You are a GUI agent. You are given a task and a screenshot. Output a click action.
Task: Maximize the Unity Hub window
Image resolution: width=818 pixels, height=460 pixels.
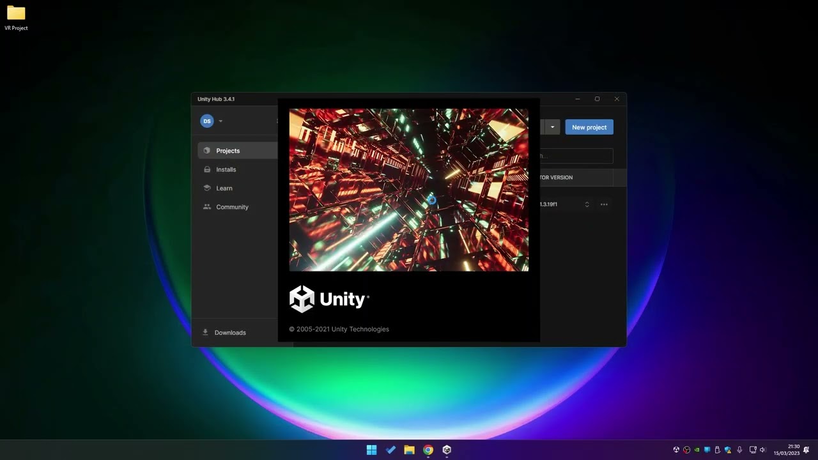click(597, 99)
